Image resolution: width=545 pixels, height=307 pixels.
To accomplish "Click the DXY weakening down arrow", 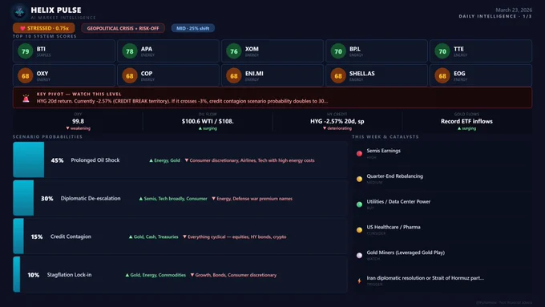I will tap(67, 128).
